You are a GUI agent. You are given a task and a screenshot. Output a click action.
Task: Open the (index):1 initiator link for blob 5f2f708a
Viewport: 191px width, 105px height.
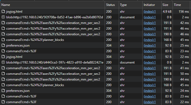pyautogui.click(x=150, y=17)
